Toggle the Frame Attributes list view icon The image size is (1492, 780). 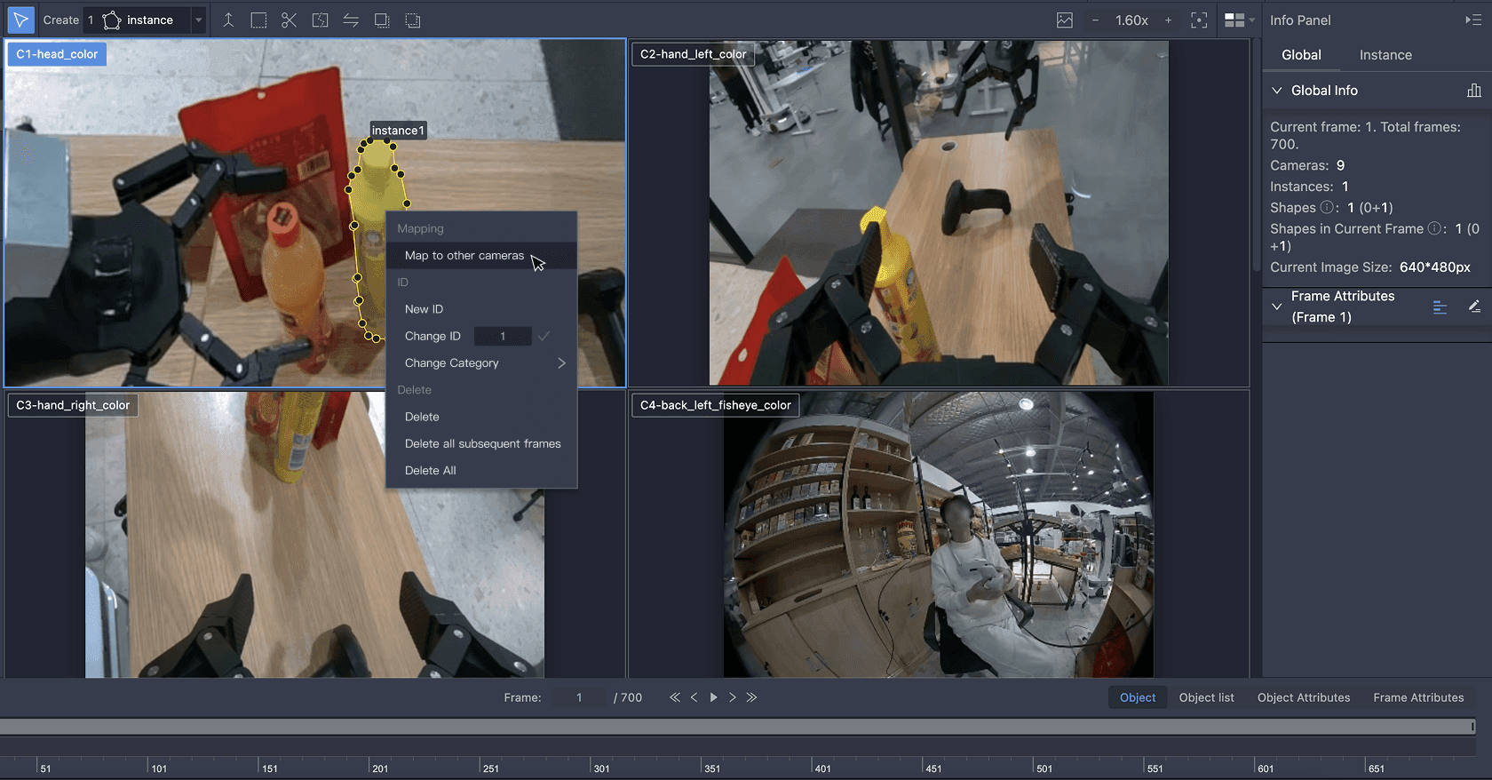tap(1440, 306)
